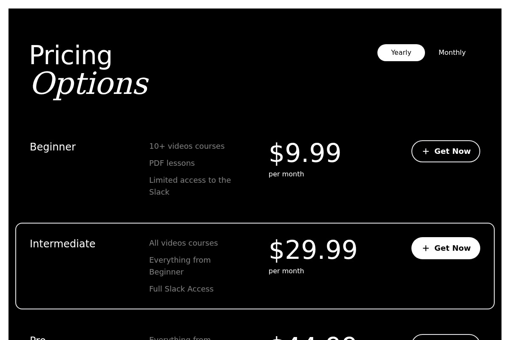The image size is (510, 340).
Task: Click "Limited access to the Slack" feature
Action: coord(190,186)
